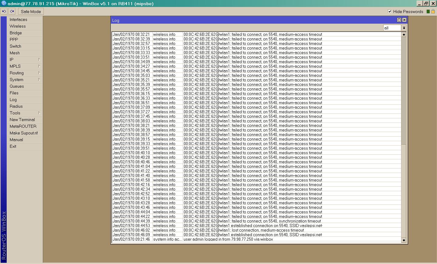Screen dimensions: 437x264
Task: Open the Queues section
Action: 17,86
